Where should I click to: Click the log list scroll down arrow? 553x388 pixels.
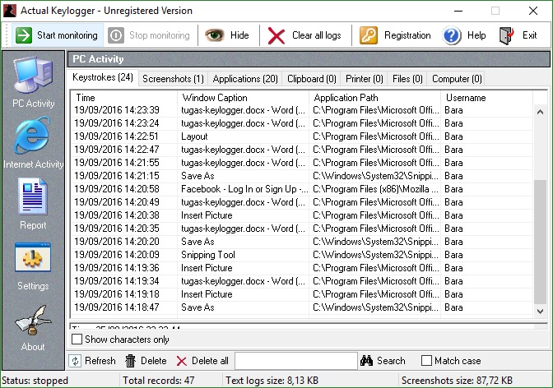click(540, 312)
